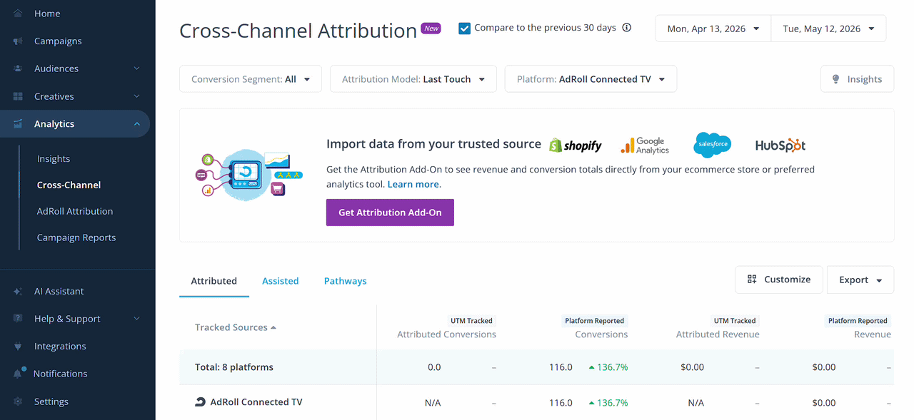The height and width of the screenshot is (420, 914).
Task: Switch to the Assisted tab
Action: click(x=281, y=281)
